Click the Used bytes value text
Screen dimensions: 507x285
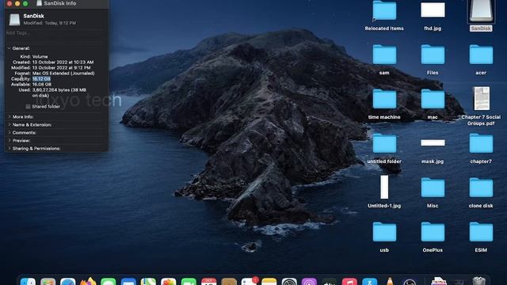(59, 93)
